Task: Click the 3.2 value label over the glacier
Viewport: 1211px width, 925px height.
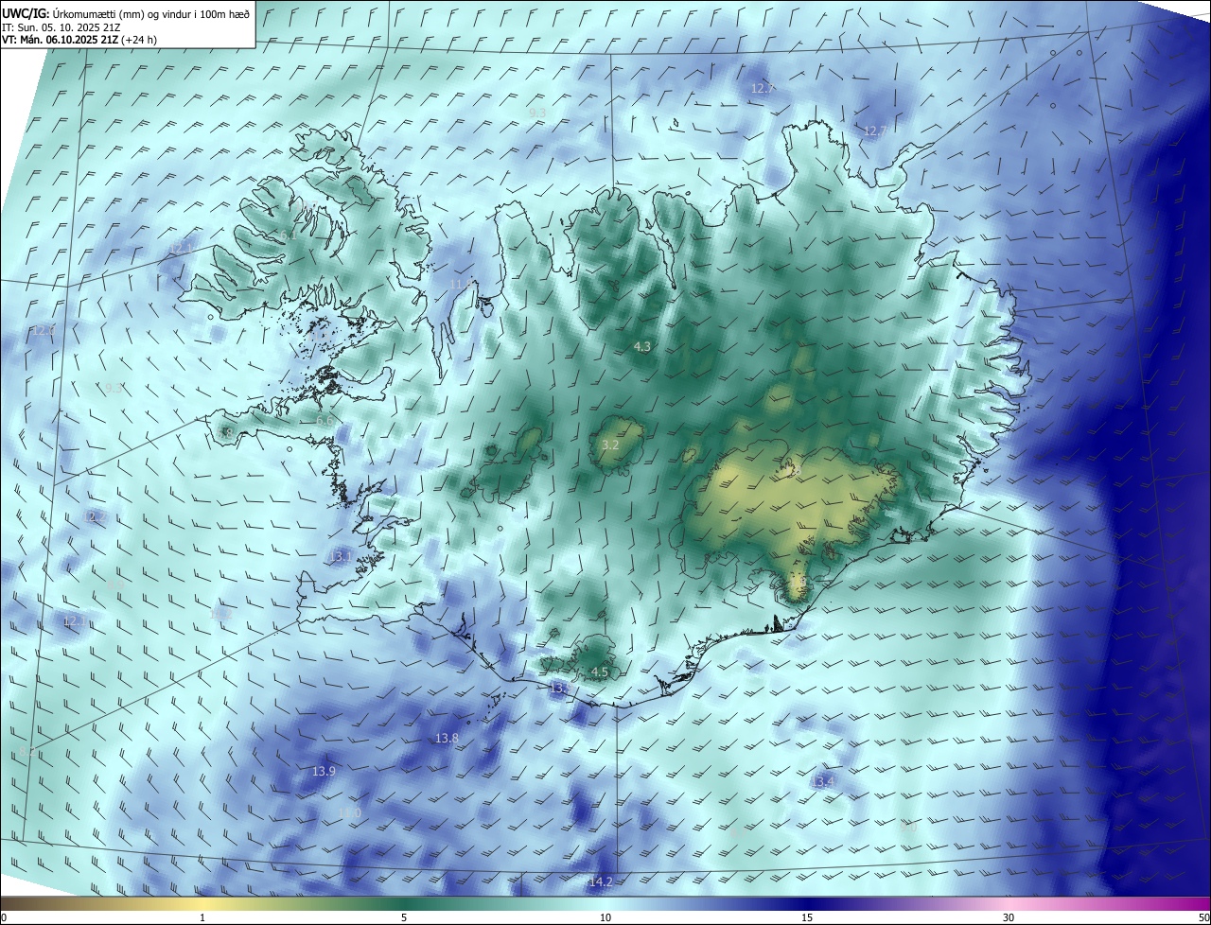Action: coord(610,445)
